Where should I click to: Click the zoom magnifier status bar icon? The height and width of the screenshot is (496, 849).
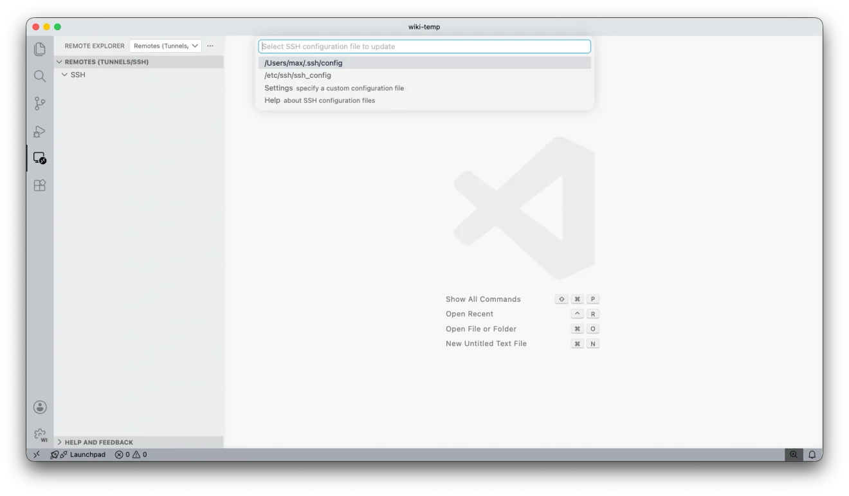(x=794, y=455)
